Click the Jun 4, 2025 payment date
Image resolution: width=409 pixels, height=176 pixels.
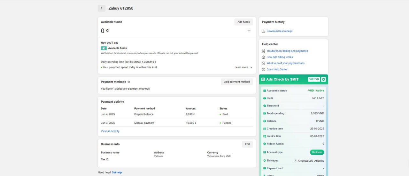coord(108,114)
